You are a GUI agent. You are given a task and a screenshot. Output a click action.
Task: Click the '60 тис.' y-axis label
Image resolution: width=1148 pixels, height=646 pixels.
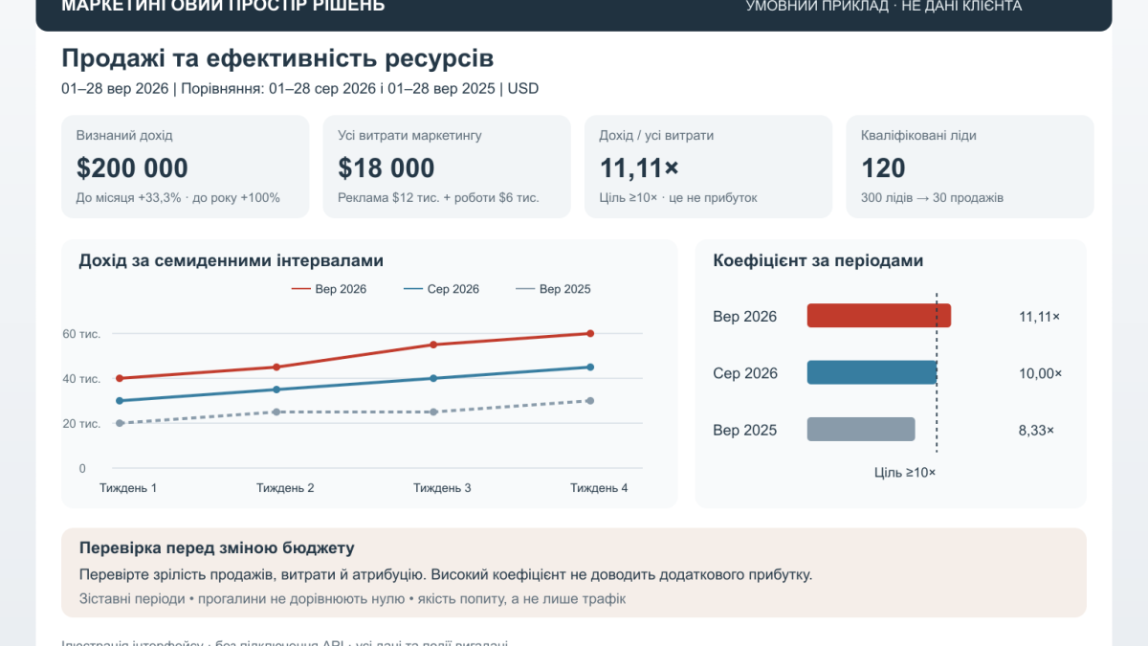pyautogui.click(x=81, y=334)
